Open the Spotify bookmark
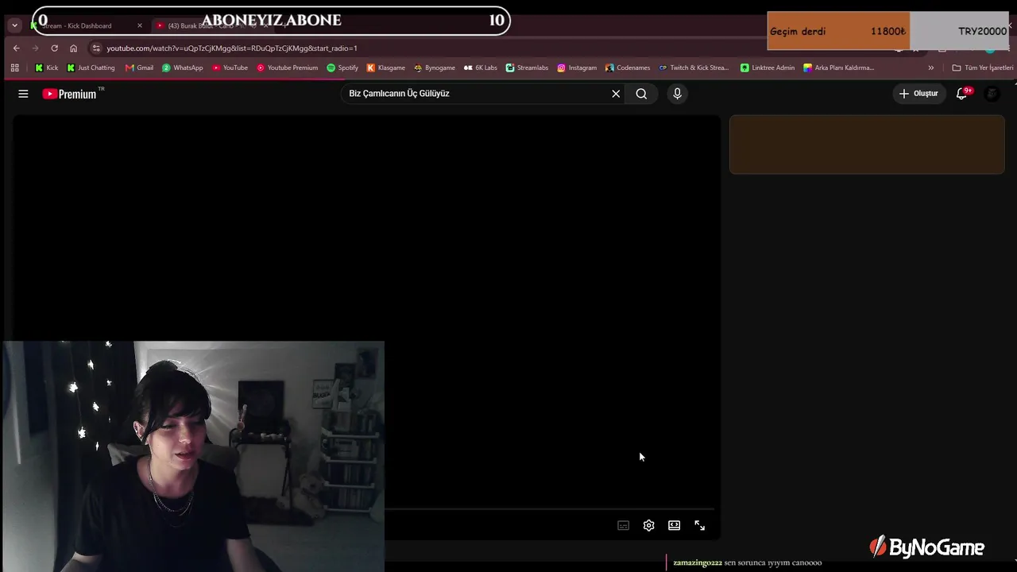 342,68
